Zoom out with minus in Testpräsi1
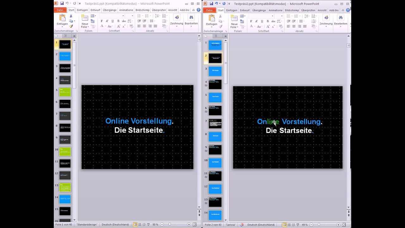 coord(162,225)
